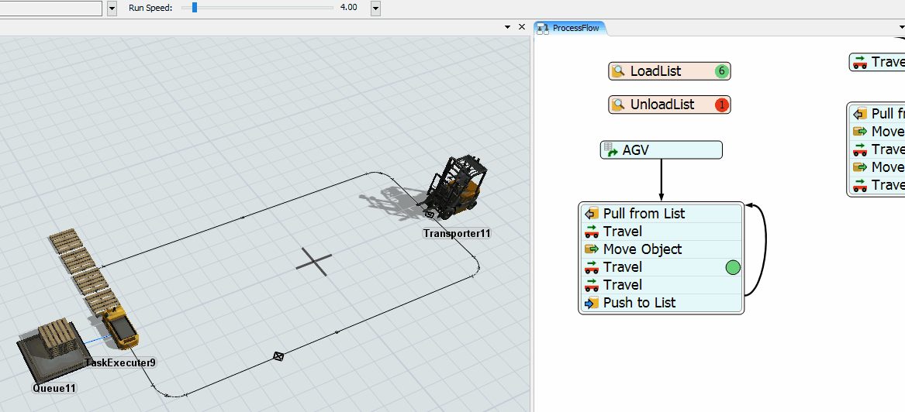Open dropdown left of Run Speed label
This screenshot has width=905, height=412.
(x=112, y=8)
